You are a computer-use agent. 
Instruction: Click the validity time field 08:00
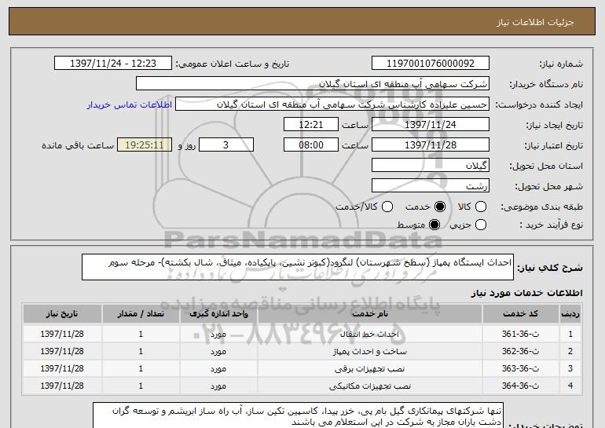pos(311,145)
